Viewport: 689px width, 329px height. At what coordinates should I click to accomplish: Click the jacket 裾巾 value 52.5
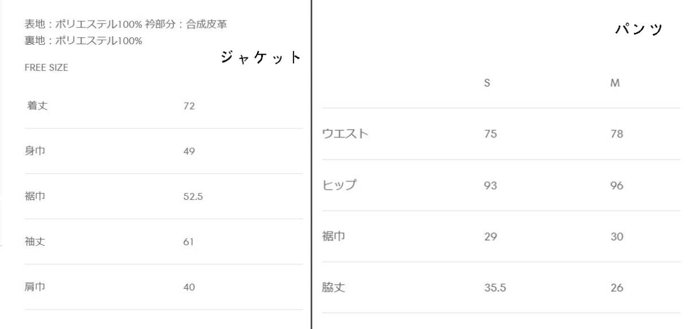pyautogui.click(x=193, y=197)
